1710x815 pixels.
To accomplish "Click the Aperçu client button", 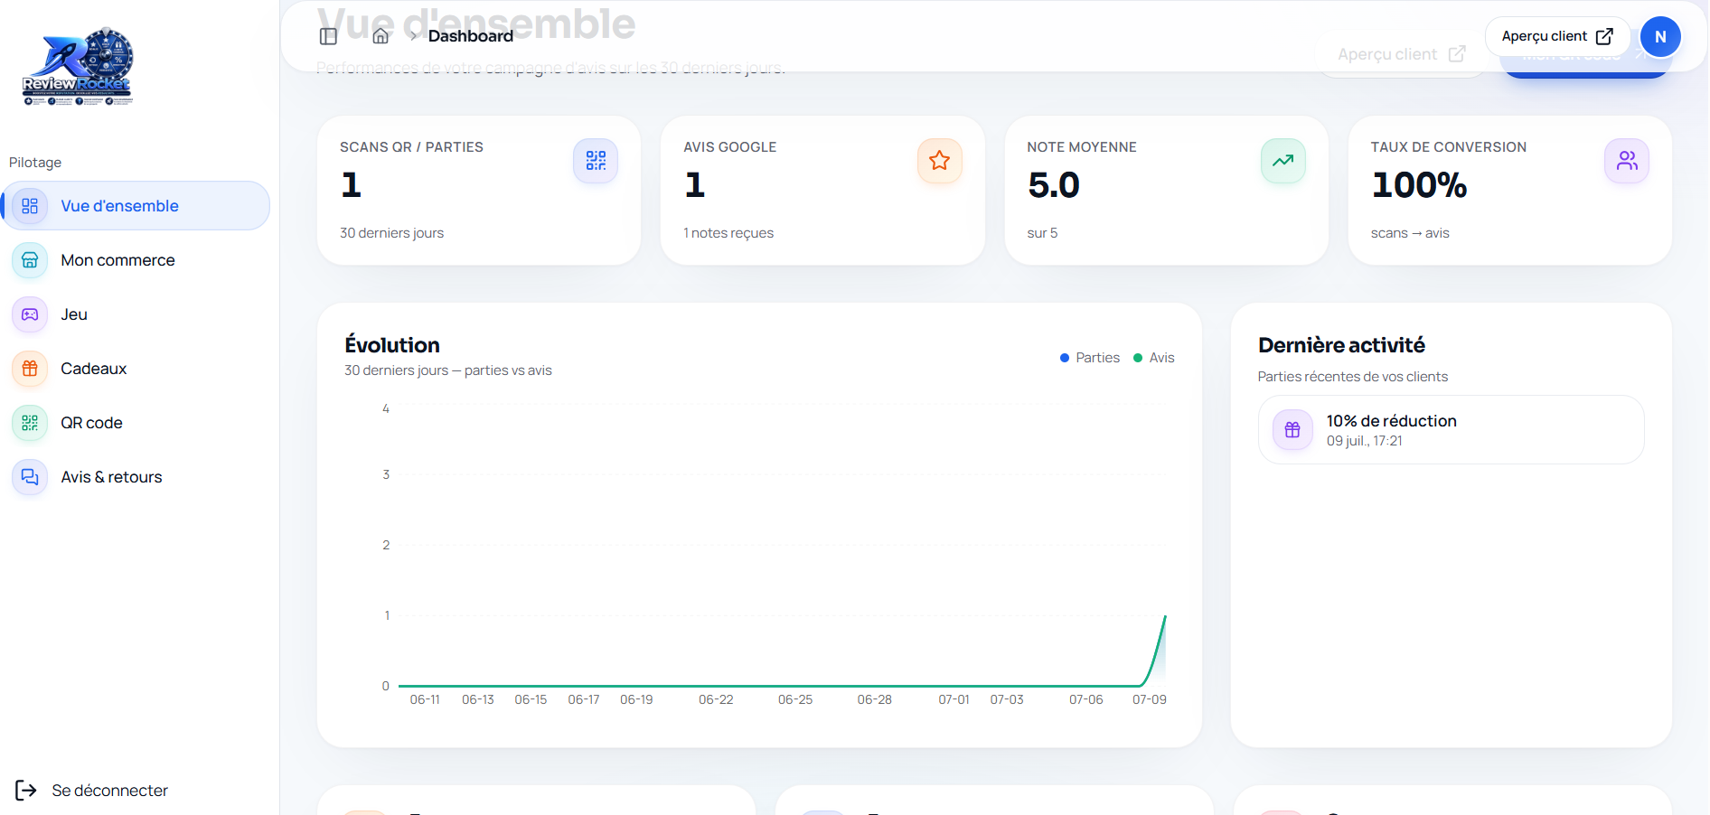I will (1557, 36).
